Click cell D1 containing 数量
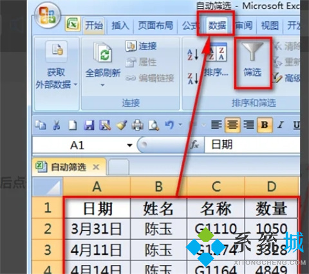This screenshot has width=309, height=274. click(x=272, y=208)
